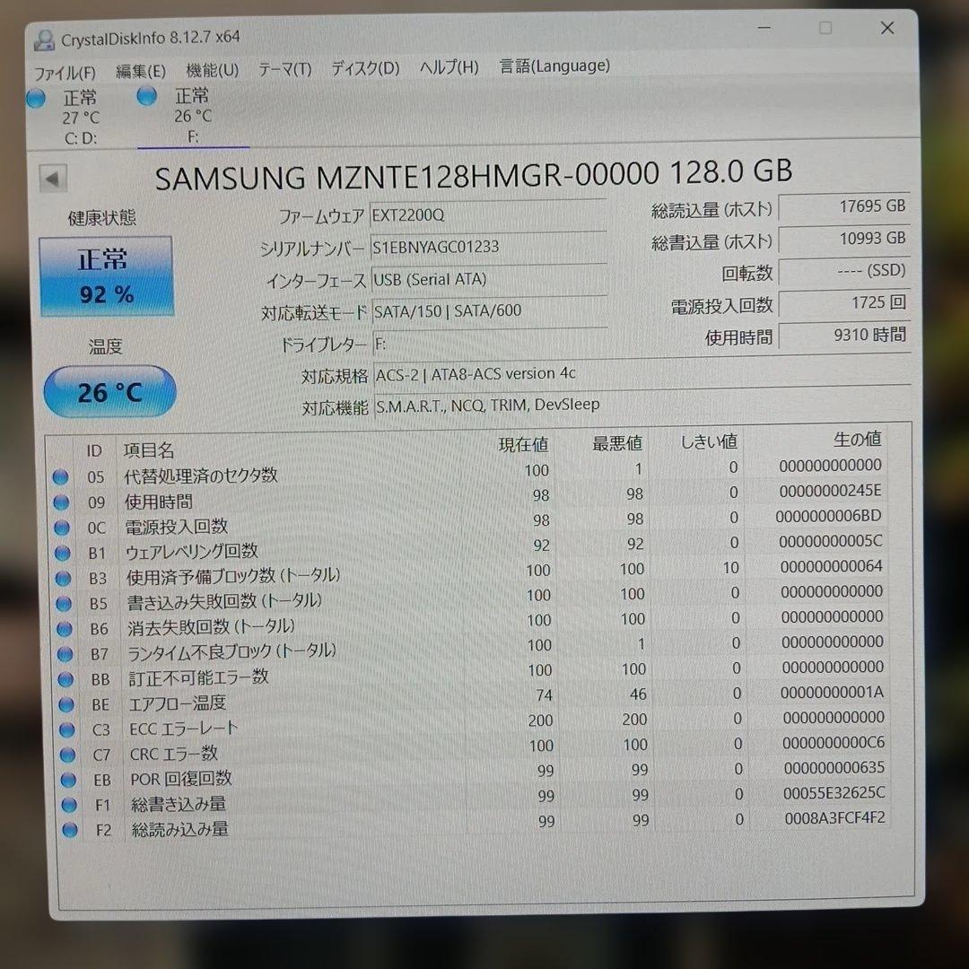The image size is (969, 969).
Task: Click the CrystalDiskInfo application icon in title bar
Action: [44, 37]
